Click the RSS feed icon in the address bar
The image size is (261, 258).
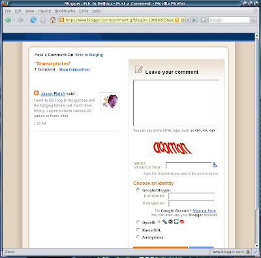click(x=177, y=20)
